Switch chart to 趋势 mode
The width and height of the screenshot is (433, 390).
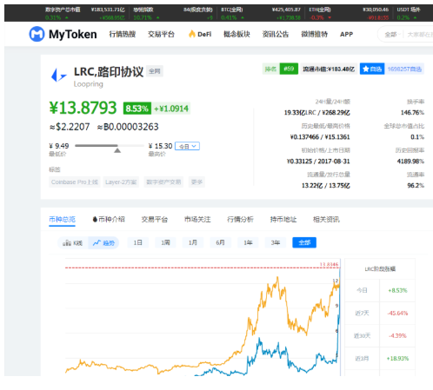[103, 243]
